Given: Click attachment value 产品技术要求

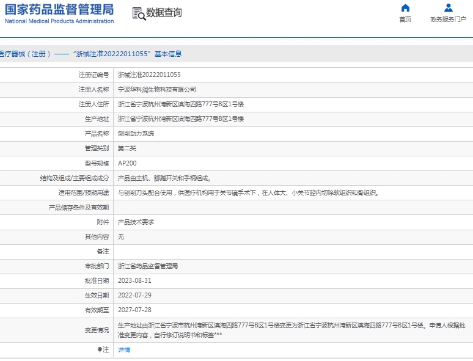Looking at the screenshot, I should 136,222.
